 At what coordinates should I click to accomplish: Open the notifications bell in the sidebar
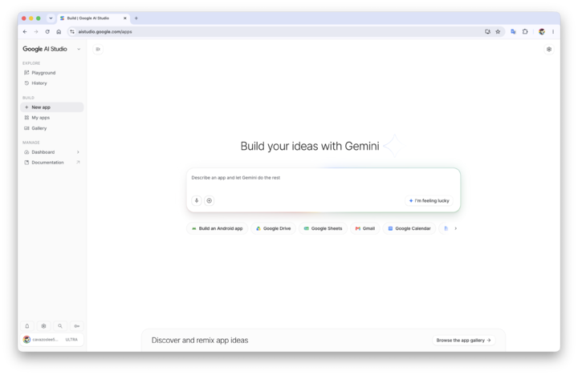(27, 326)
